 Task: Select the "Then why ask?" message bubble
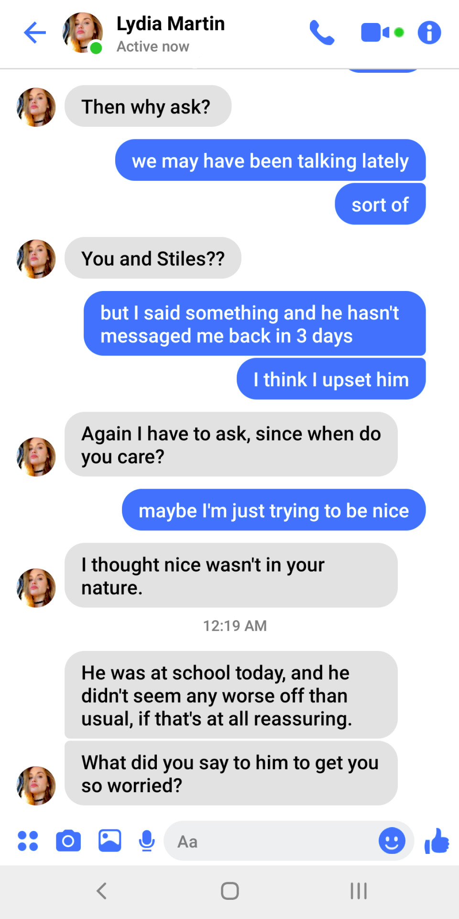[x=148, y=106]
